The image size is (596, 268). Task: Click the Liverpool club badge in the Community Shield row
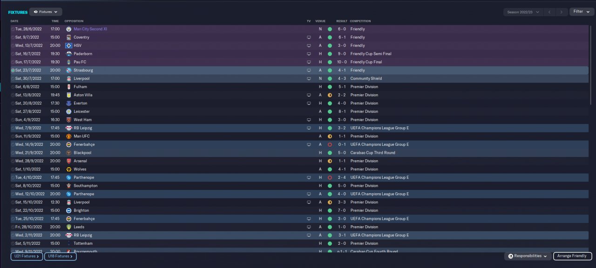(x=68, y=78)
